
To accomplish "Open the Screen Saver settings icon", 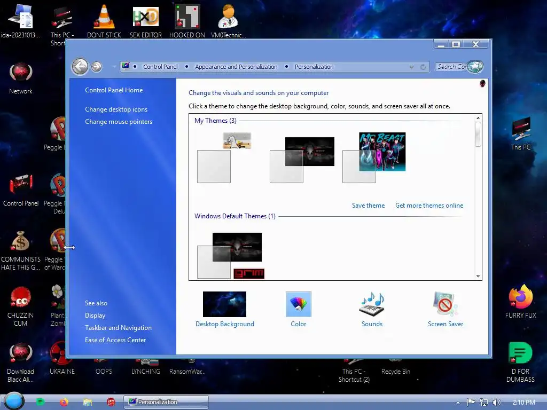I will coord(446,304).
